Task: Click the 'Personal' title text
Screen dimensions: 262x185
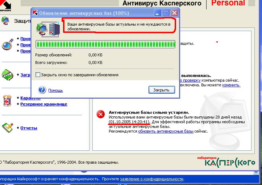Action: (x=228, y=3)
